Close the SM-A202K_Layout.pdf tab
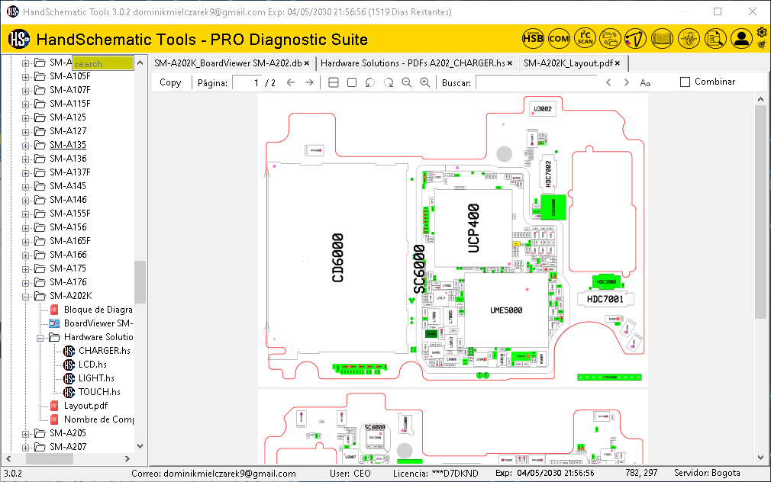 coord(617,63)
